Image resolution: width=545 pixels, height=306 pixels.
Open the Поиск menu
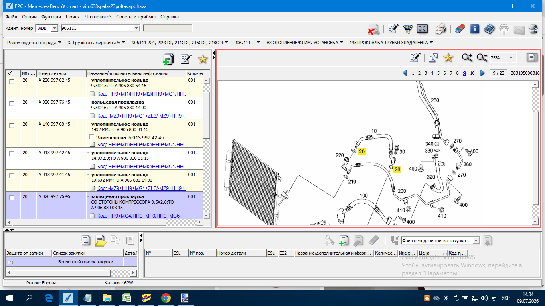[x=73, y=17]
